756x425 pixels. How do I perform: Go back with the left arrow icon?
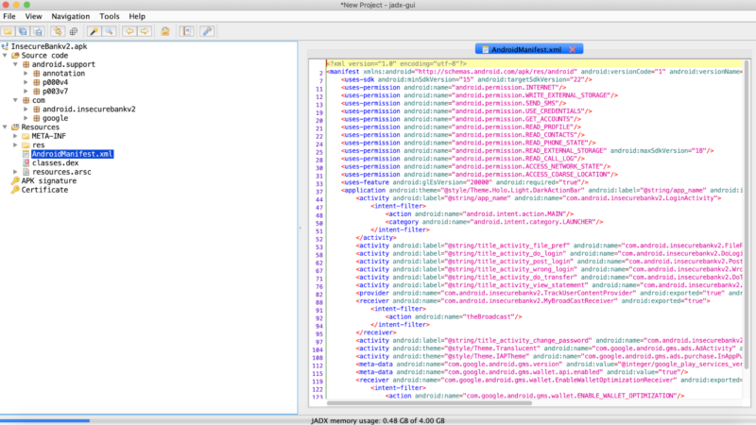coord(129,31)
